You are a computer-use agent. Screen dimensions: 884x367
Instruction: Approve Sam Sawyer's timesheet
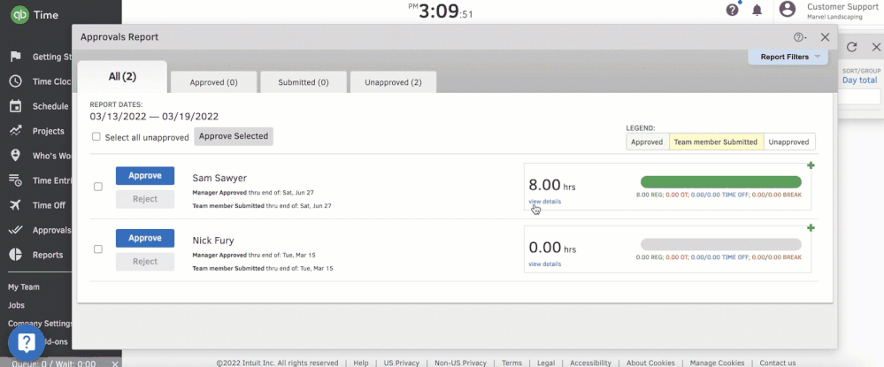[x=145, y=175]
